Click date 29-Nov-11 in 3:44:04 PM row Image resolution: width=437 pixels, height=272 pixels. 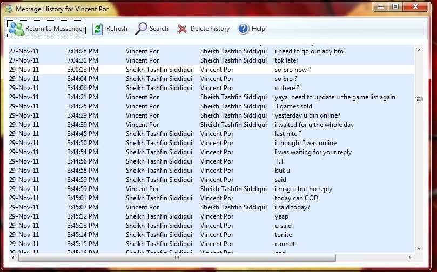[x=24, y=79]
